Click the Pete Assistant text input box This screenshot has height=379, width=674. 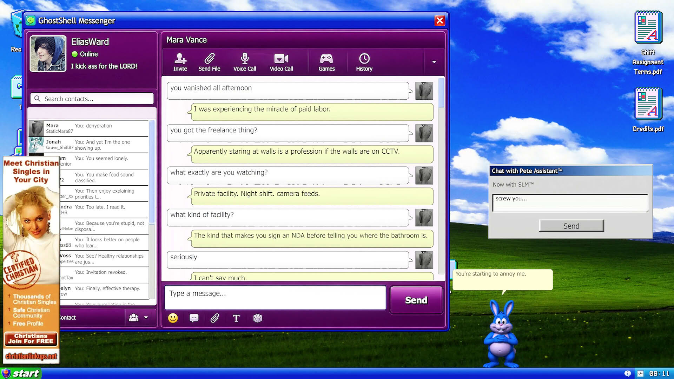(x=570, y=203)
